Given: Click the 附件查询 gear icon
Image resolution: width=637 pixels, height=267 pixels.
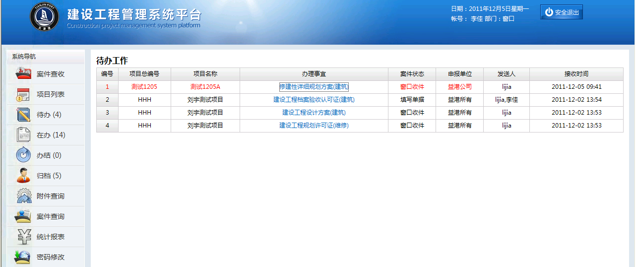Looking at the screenshot, I should click(23, 196).
